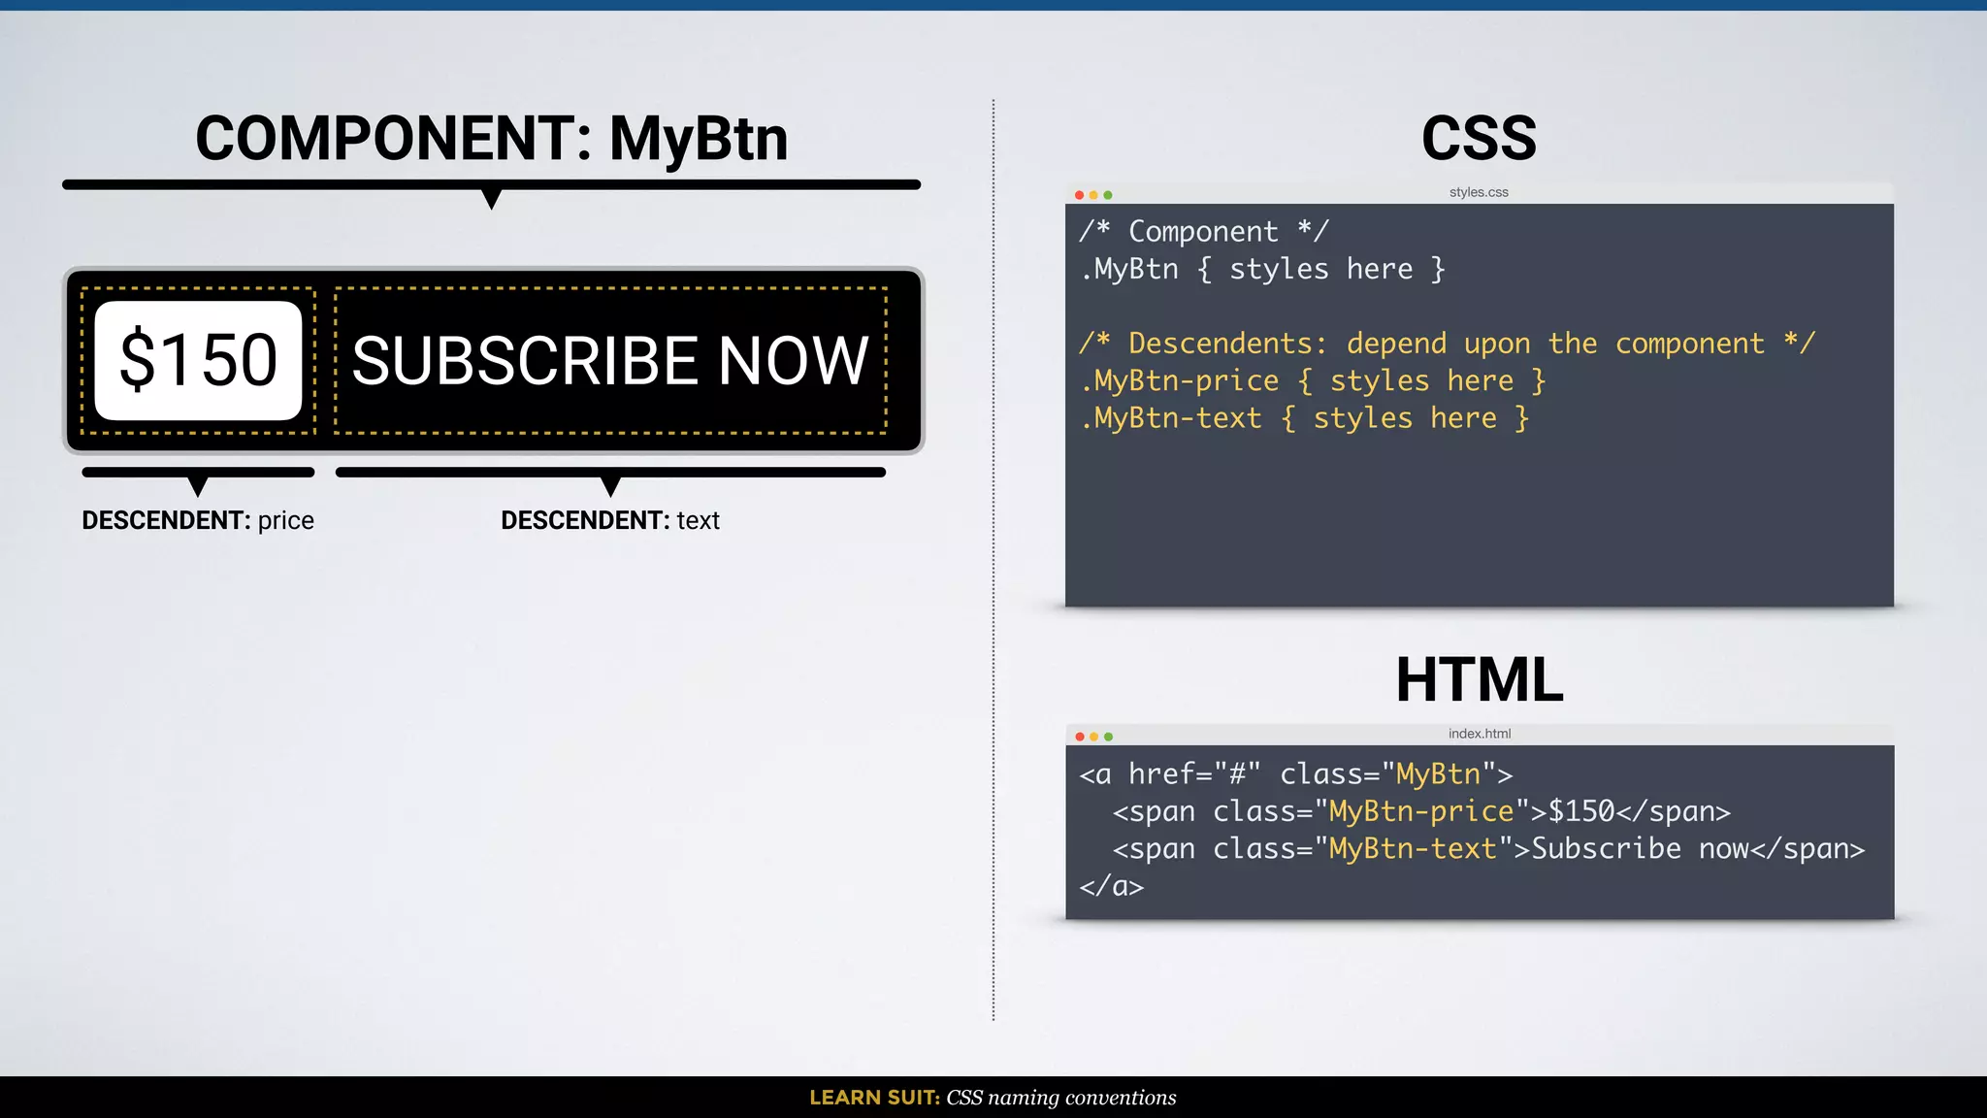Image resolution: width=1987 pixels, height=1118 pixels.
Task: Click the .MyBtn-text { styles here } line
Action: click(x=1305, y=418)
